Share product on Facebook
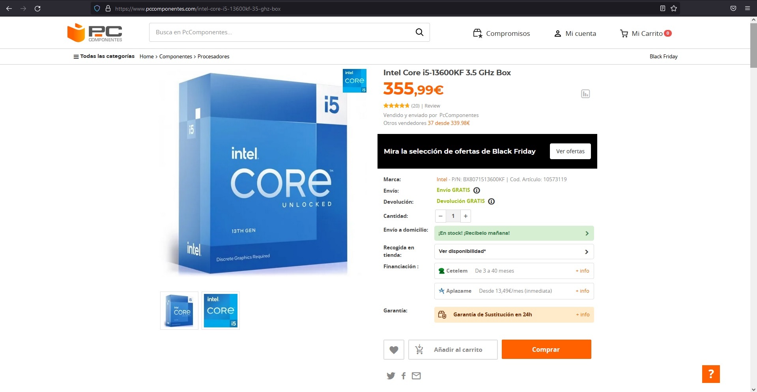The image size is (757, 392). [404, 375]
